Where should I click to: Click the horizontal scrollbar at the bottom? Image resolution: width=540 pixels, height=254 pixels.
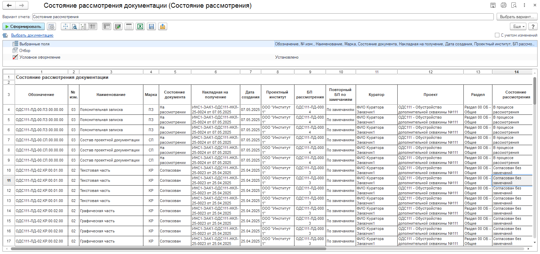pos(168,249)
